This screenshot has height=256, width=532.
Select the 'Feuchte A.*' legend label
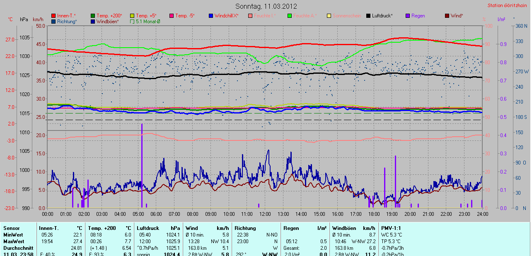click(x=305, y=16)
